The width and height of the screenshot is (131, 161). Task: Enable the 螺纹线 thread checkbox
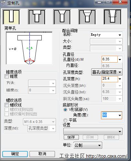[6, 105]
